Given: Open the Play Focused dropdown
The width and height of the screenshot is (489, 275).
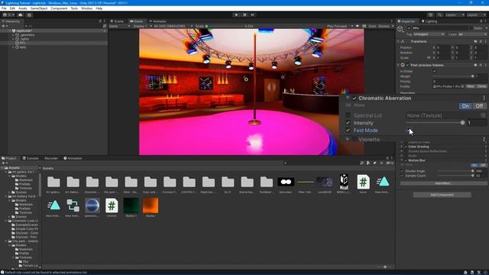Looking at the screenshot, I should point(340,26).
